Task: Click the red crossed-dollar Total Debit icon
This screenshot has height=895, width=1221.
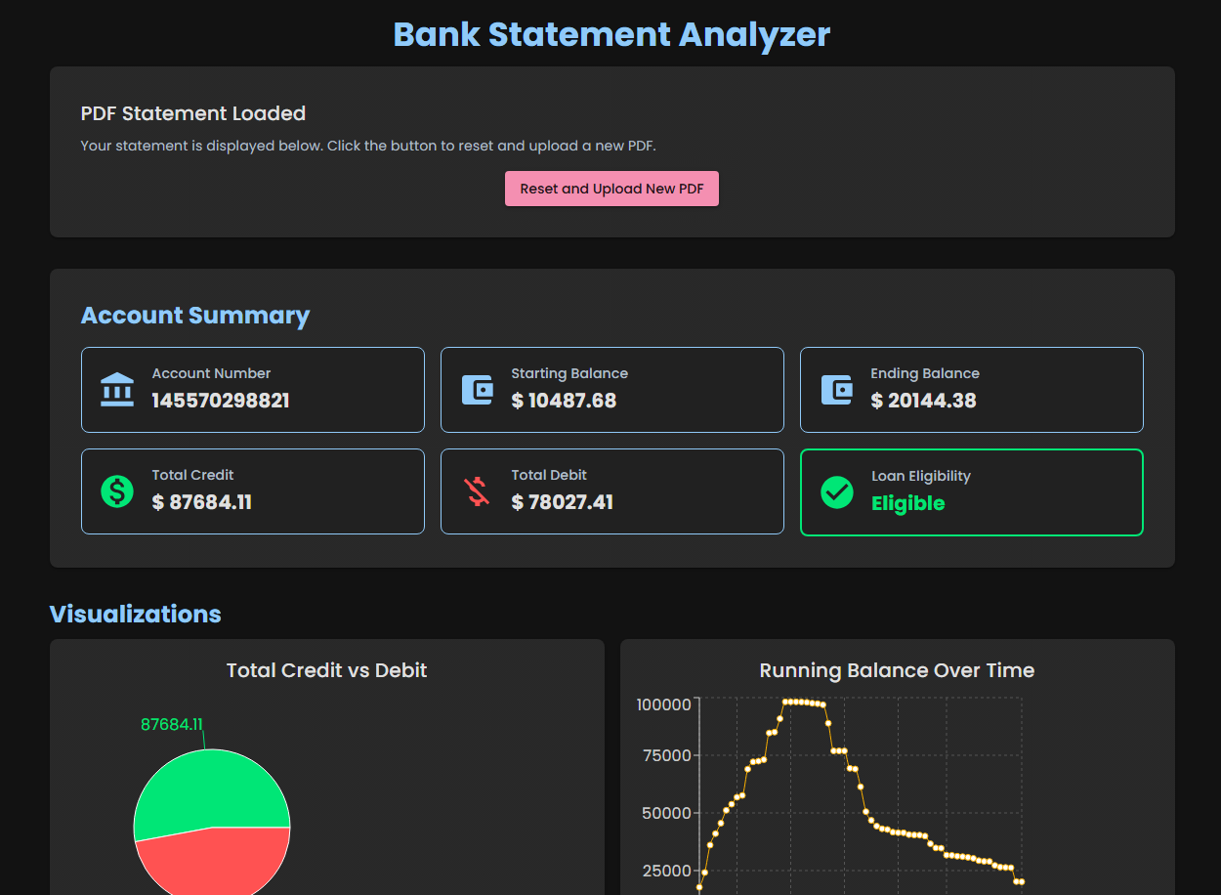Action: point(477,490)
